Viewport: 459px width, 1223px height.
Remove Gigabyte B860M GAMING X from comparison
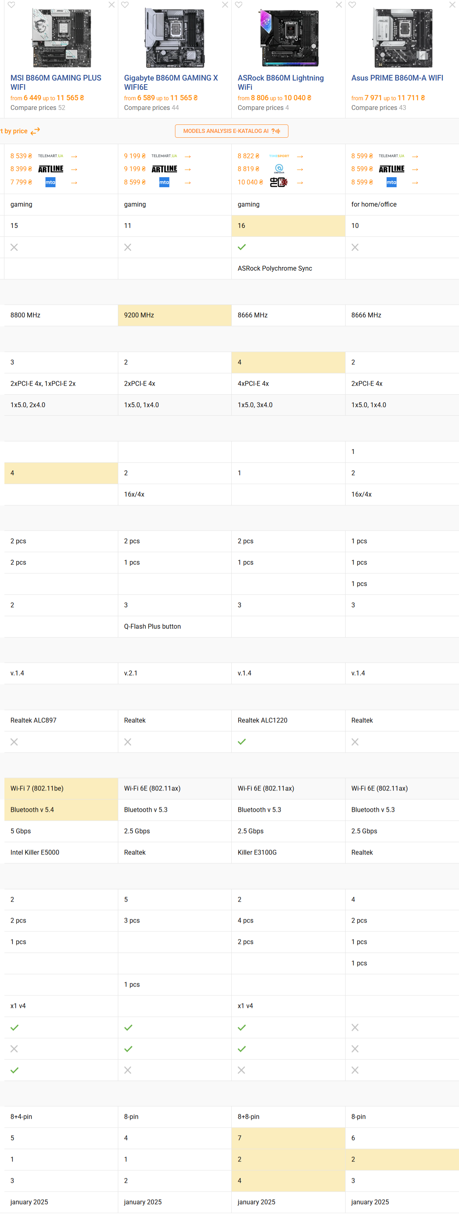click(225, 5)
